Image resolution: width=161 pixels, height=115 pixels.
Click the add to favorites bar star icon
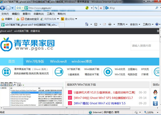[18, 19]
